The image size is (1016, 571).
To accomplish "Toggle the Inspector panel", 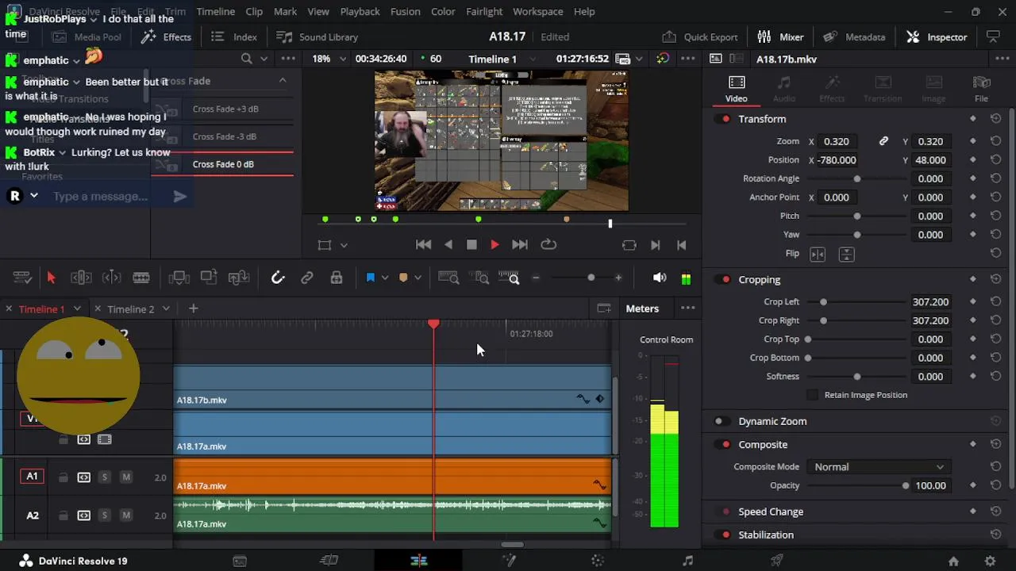I will [x=937, y=37].
